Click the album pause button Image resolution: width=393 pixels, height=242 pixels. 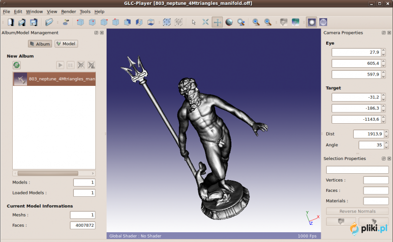click(71, 65)
